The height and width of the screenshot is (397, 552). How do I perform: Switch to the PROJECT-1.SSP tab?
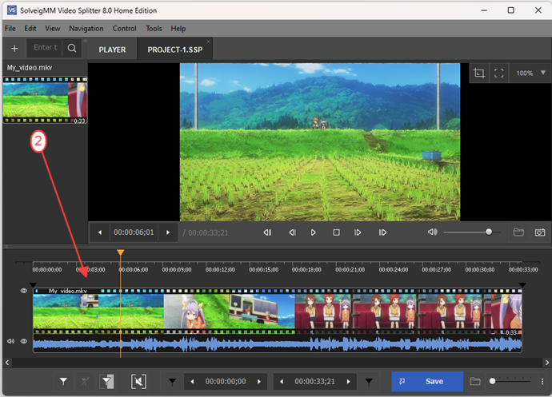pyautogui.click(x=175, y=50)
